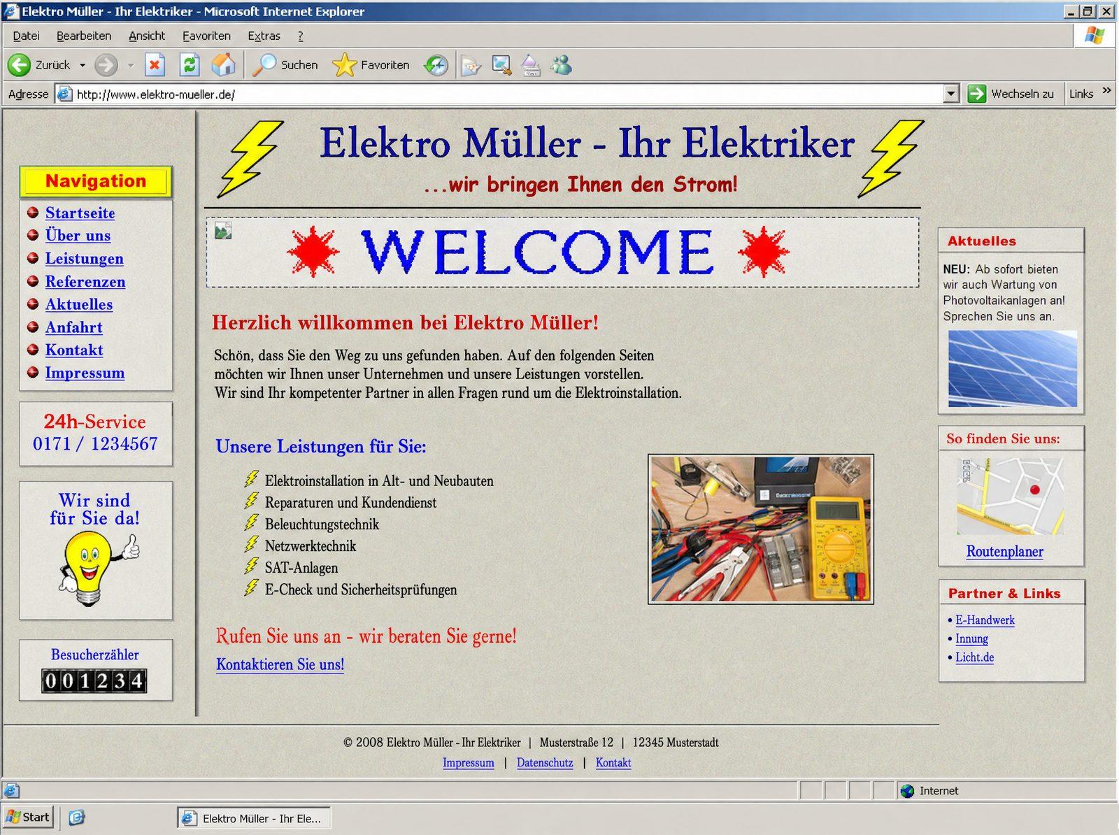Open History with the clock icon

click(x=436, y=66)
